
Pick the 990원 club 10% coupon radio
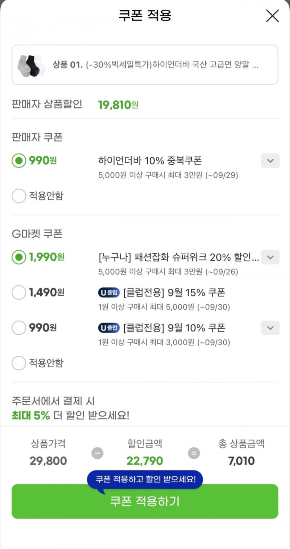19,328
